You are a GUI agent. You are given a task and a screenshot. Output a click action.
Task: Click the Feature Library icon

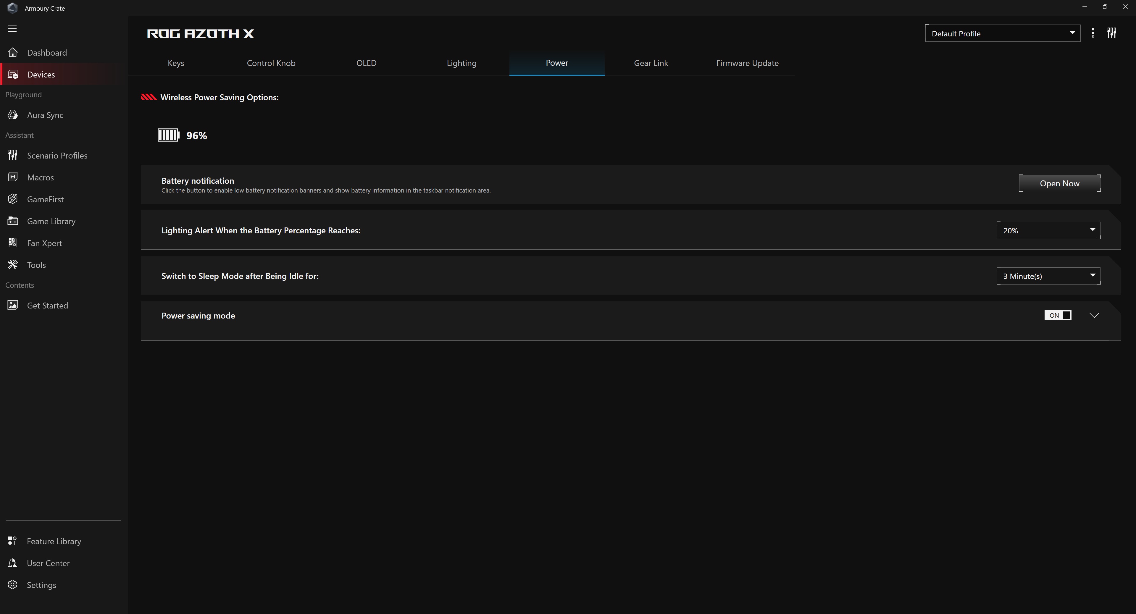point(12,541)
